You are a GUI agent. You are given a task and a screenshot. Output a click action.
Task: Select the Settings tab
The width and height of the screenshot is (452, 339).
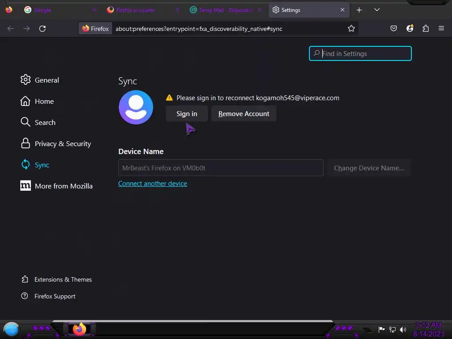coord(309,10)
